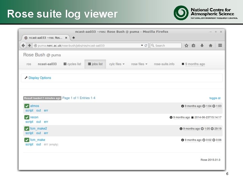Click the info icon in the fcm_make2 row

click(181, 129)
